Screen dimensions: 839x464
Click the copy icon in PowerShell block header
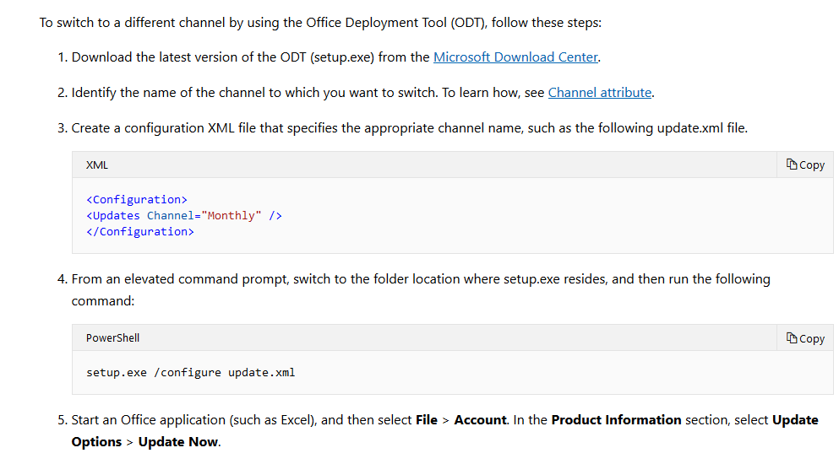pyautogui.click(x=792, y=337)
